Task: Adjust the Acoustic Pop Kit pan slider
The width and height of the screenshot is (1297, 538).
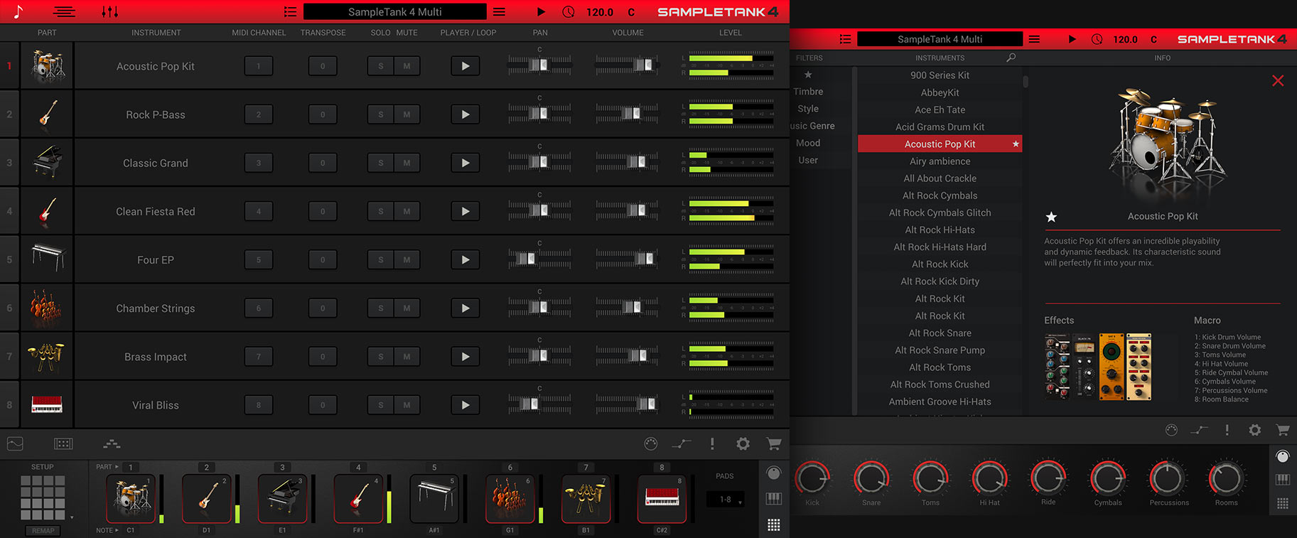Action: pos(539,65)
